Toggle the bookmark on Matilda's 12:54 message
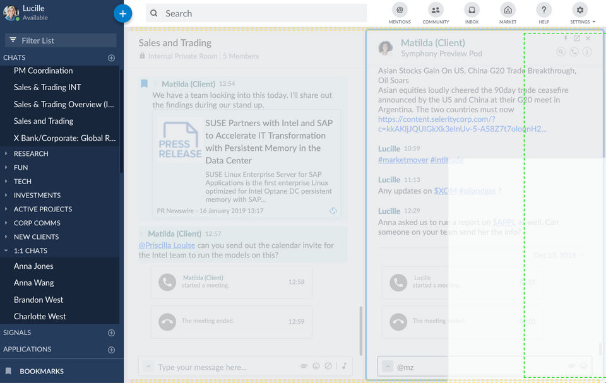The width and height of the screenshot is (606, 383). [144, 83]
